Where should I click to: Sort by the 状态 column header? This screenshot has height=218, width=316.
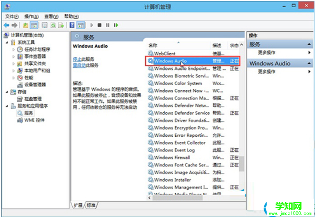[x=234, y=45]
